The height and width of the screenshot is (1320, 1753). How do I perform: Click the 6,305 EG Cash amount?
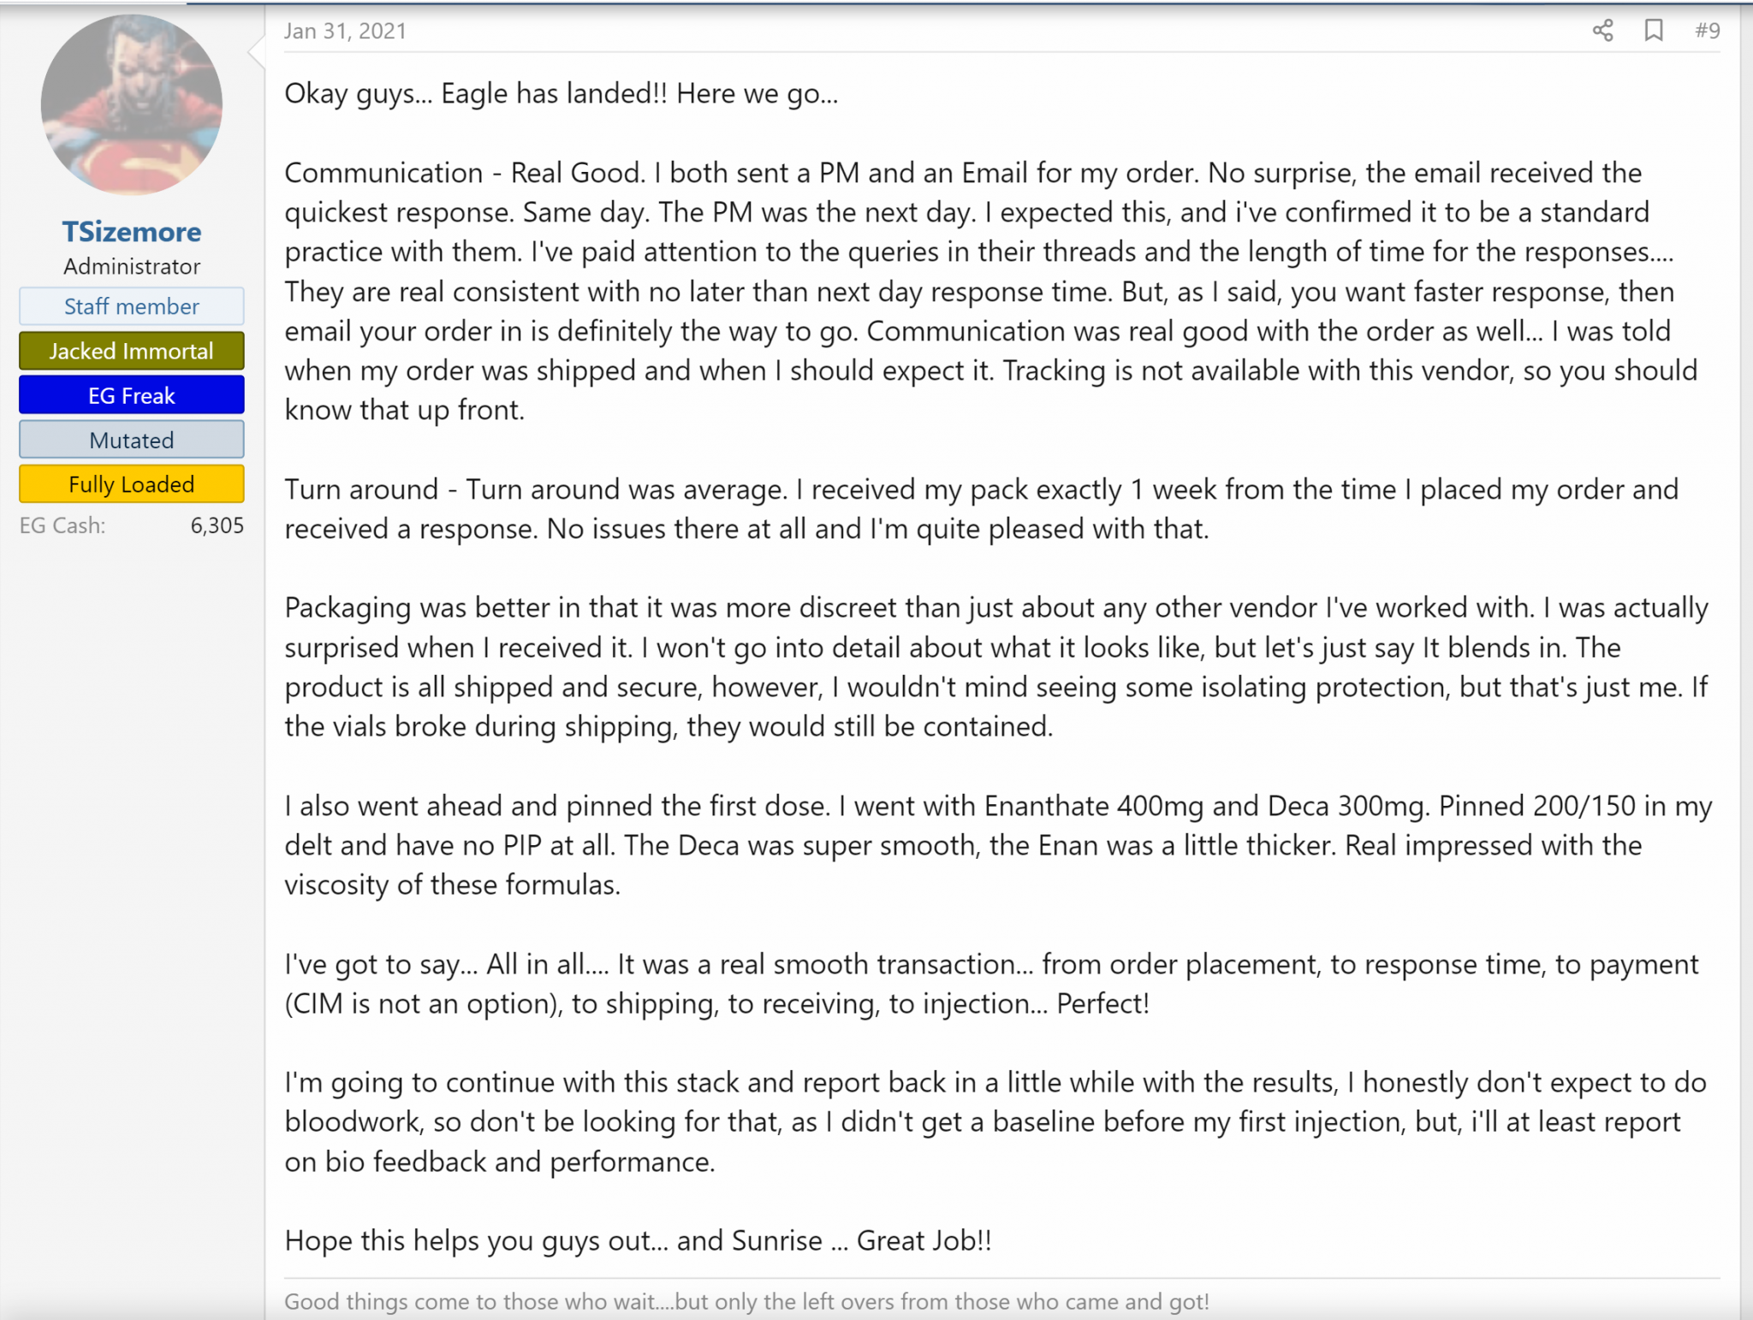pos(217,526)
